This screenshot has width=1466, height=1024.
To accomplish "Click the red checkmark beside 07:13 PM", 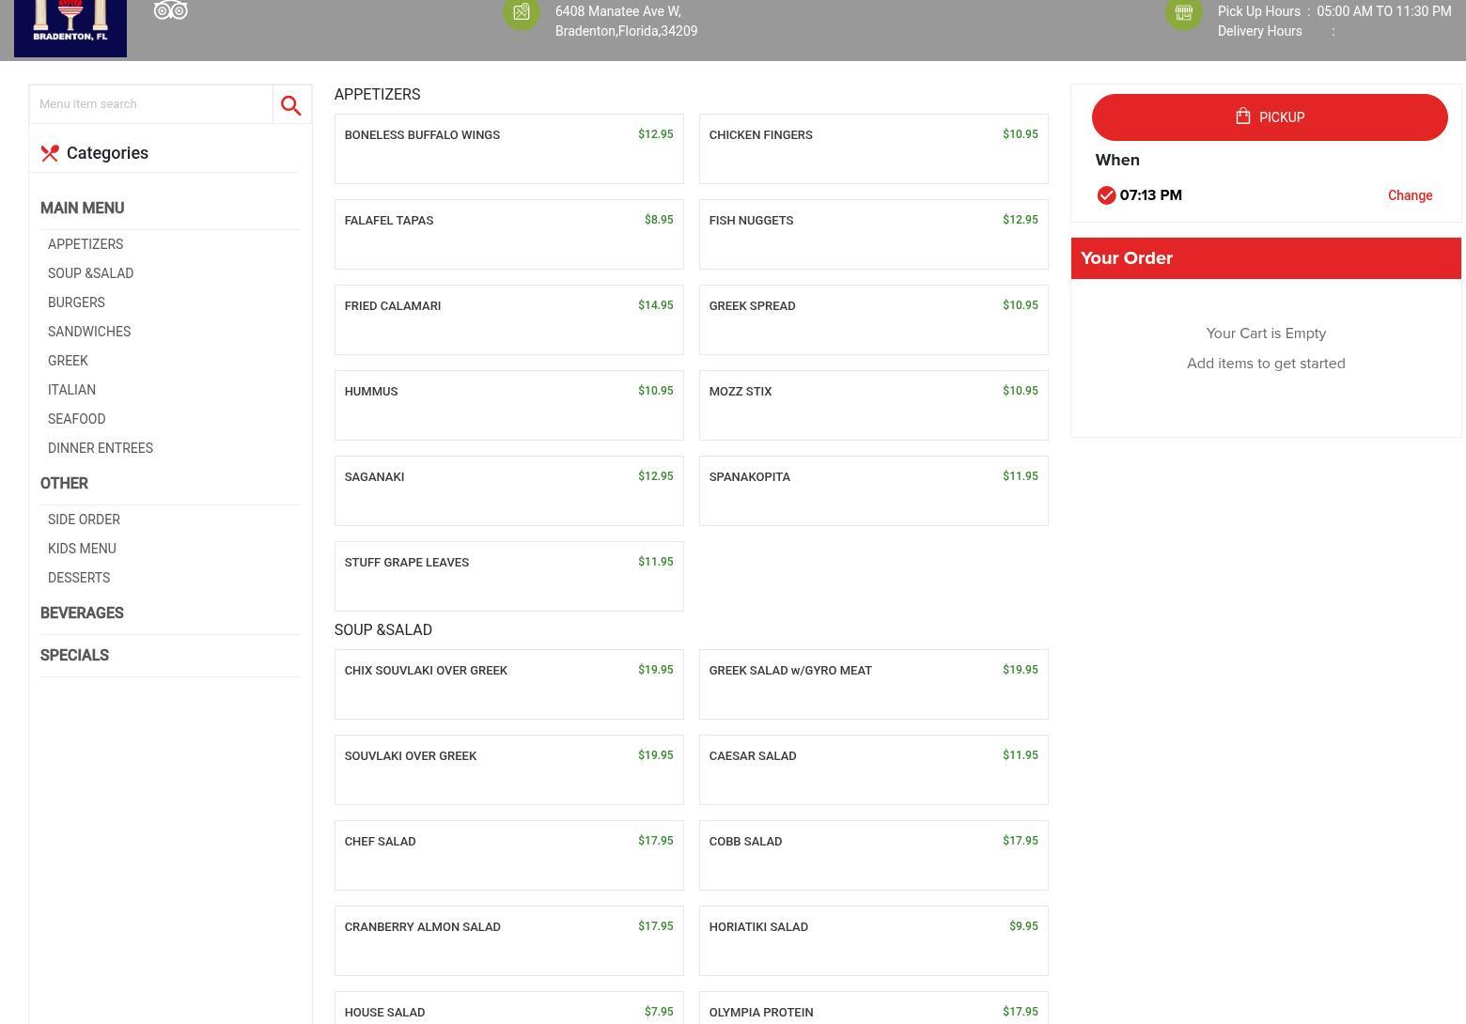I will [x=1106, y=195].
